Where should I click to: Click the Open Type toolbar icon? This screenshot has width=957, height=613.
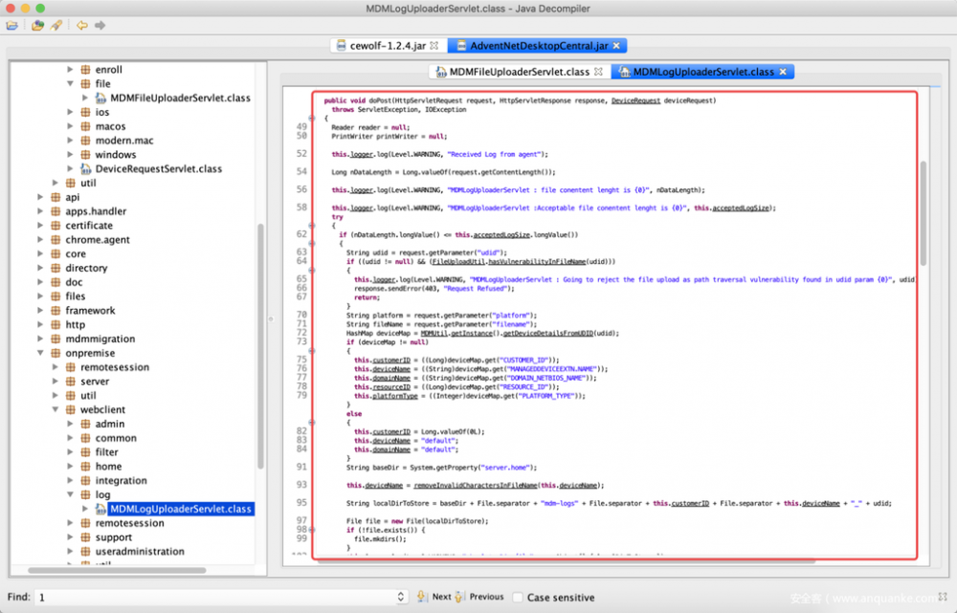coord(37,26)
